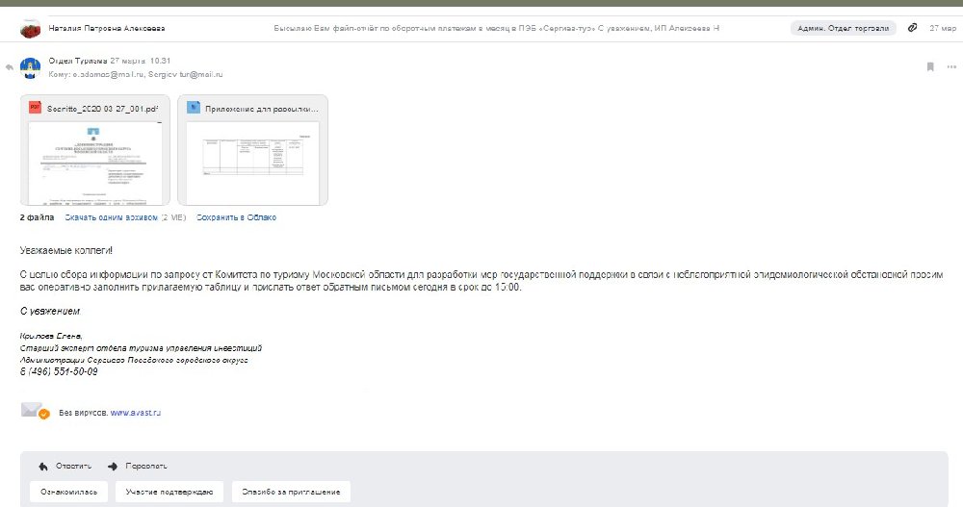Click the Отдел Туризма sender avatar
This screenshot has width=963, height=507.
click(x=31, y=67)
